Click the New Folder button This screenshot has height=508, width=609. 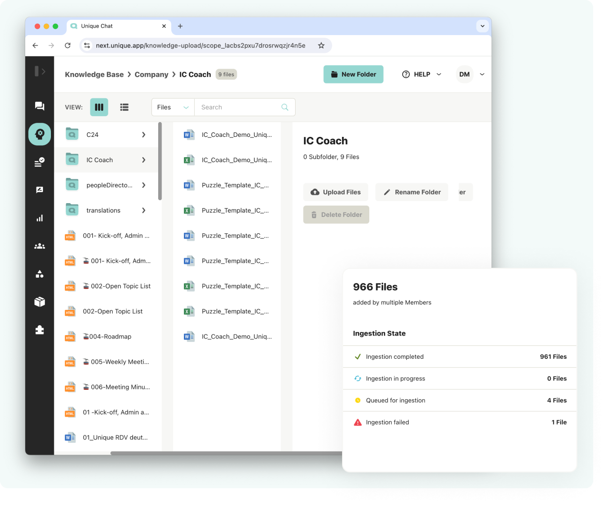tap(353, 75)
